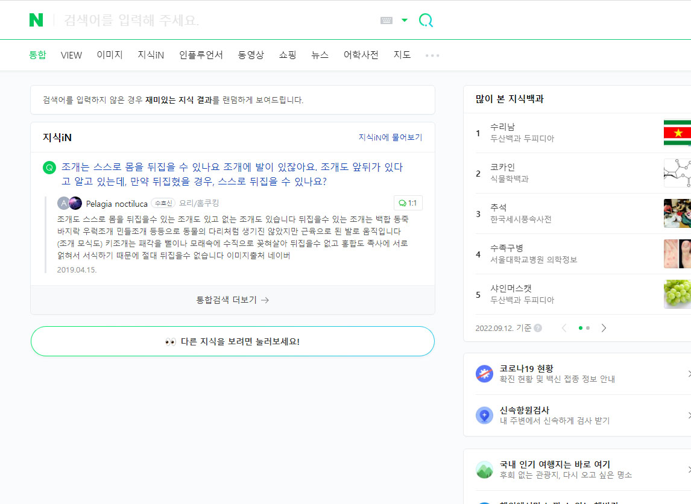Viewport: 691px width, 504px height.
Task: Open the 이미지 tab
Action: (x=110, y=55)
